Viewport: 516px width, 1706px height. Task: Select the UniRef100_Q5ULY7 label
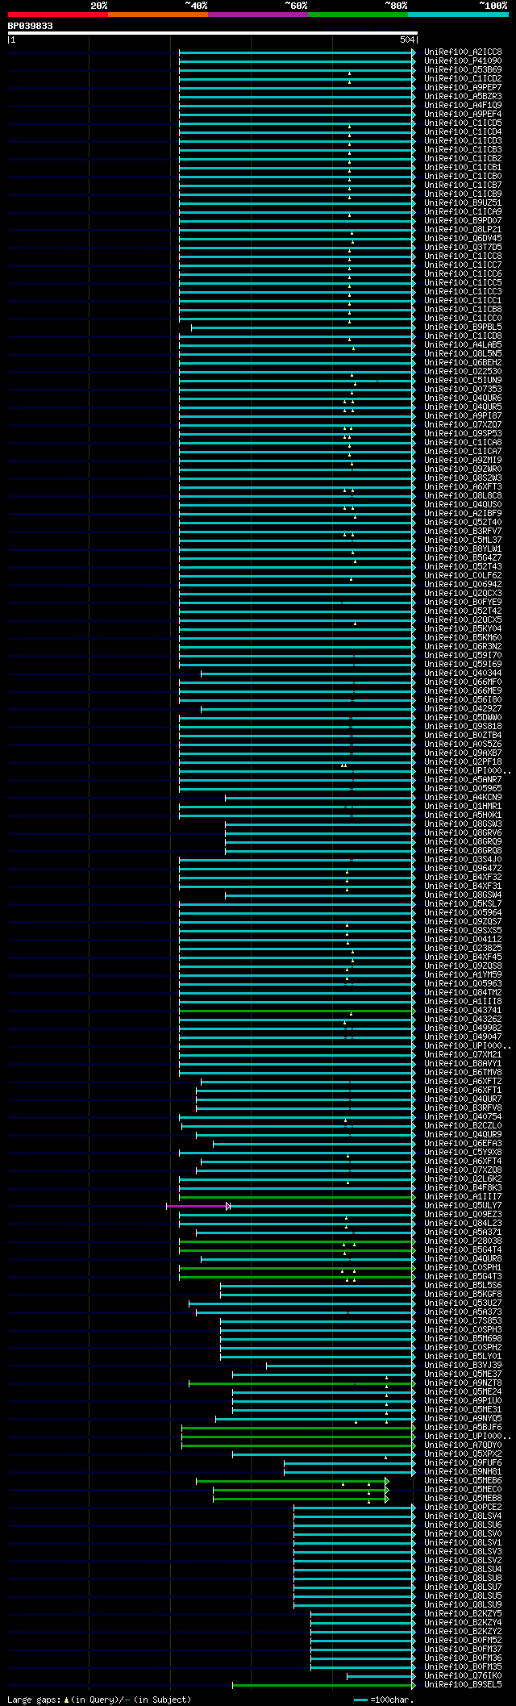(x=463, y=1205)
